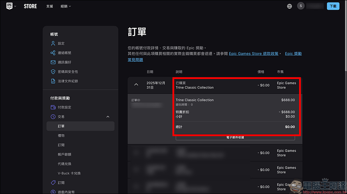Click the $688.00 item price
This screenshot has width=347, height=194.
click(288, 100)
